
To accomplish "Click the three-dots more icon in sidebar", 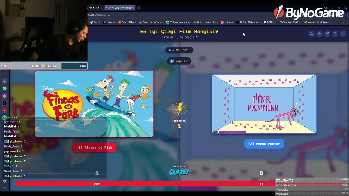I will 4,187.
